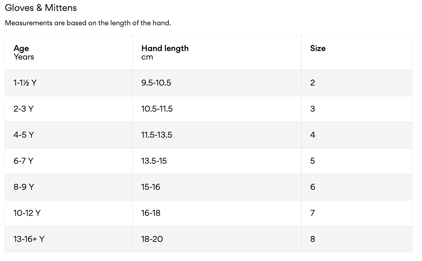Click the Age column header
The height and width of the screenshot is (261, 422).
69,53
